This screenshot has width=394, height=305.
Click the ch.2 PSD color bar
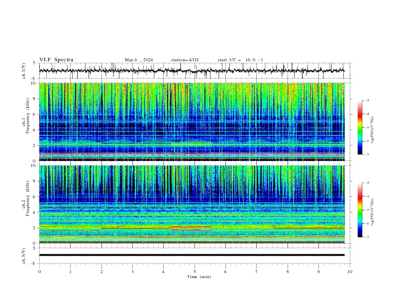tap(360, 210)
